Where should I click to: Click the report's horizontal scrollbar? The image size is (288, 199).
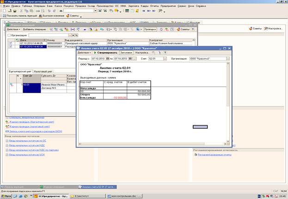pos(152,144)
